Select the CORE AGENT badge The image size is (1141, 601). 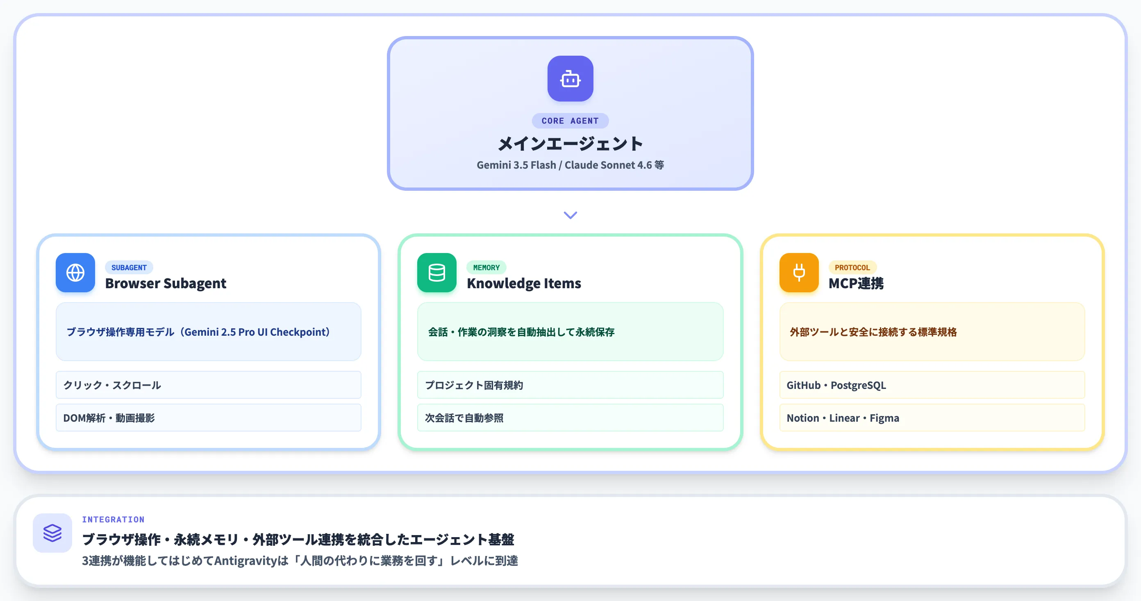[570, 121]
